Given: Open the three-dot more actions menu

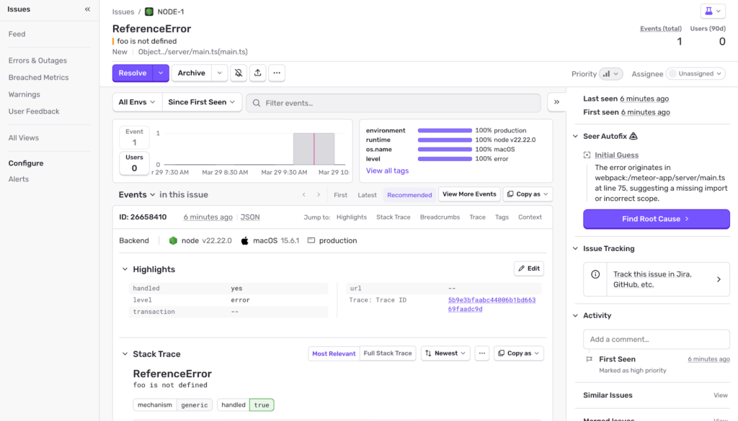Looking at the screenshot, I should 277,73.
